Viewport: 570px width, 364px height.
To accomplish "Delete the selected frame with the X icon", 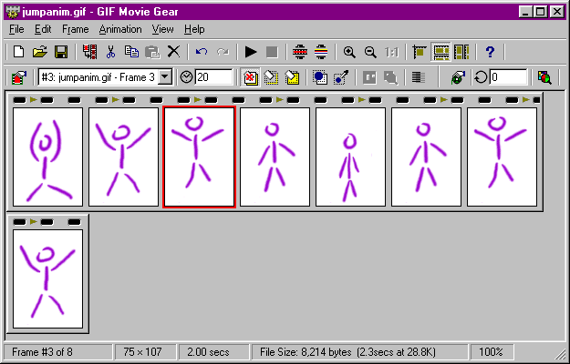I will (173, 53).
